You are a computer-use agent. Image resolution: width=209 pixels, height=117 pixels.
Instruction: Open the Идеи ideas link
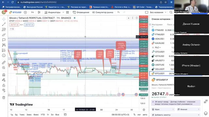[163, 109]
